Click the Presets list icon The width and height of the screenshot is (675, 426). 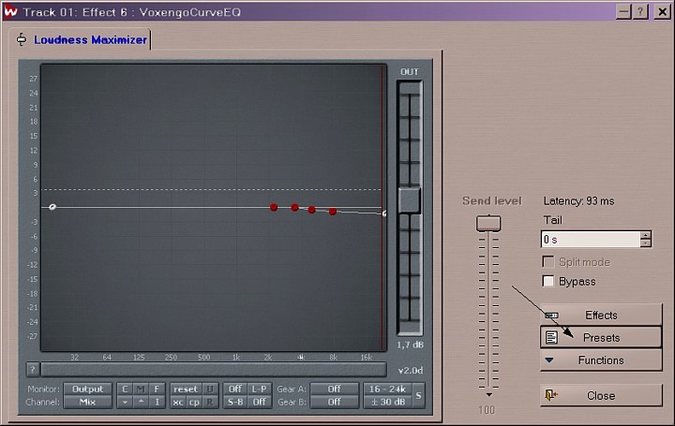click(551, 337)
